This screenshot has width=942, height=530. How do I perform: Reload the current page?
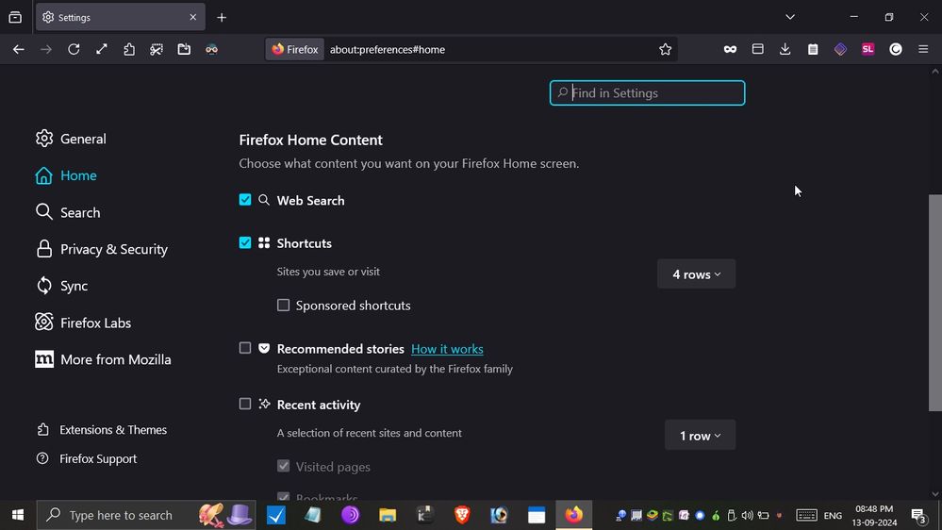(x=74, y=49)
